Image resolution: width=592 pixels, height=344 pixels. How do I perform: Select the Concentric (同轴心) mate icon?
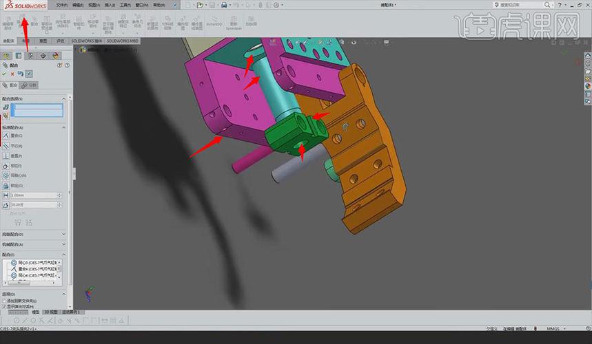(6, 175)
